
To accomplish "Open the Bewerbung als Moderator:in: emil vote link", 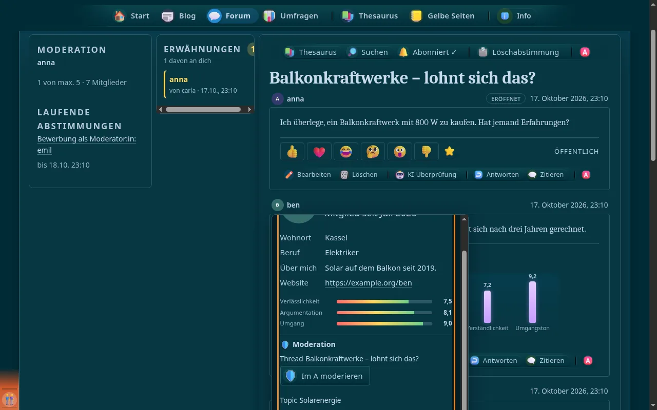I will [87, 145].
